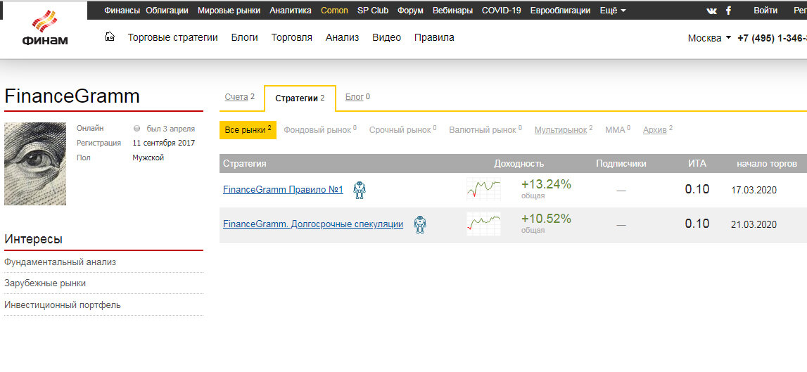Open the home icon in navigation
The width and height of the screenshot is (807, 372).
click(x=109, y=37)
